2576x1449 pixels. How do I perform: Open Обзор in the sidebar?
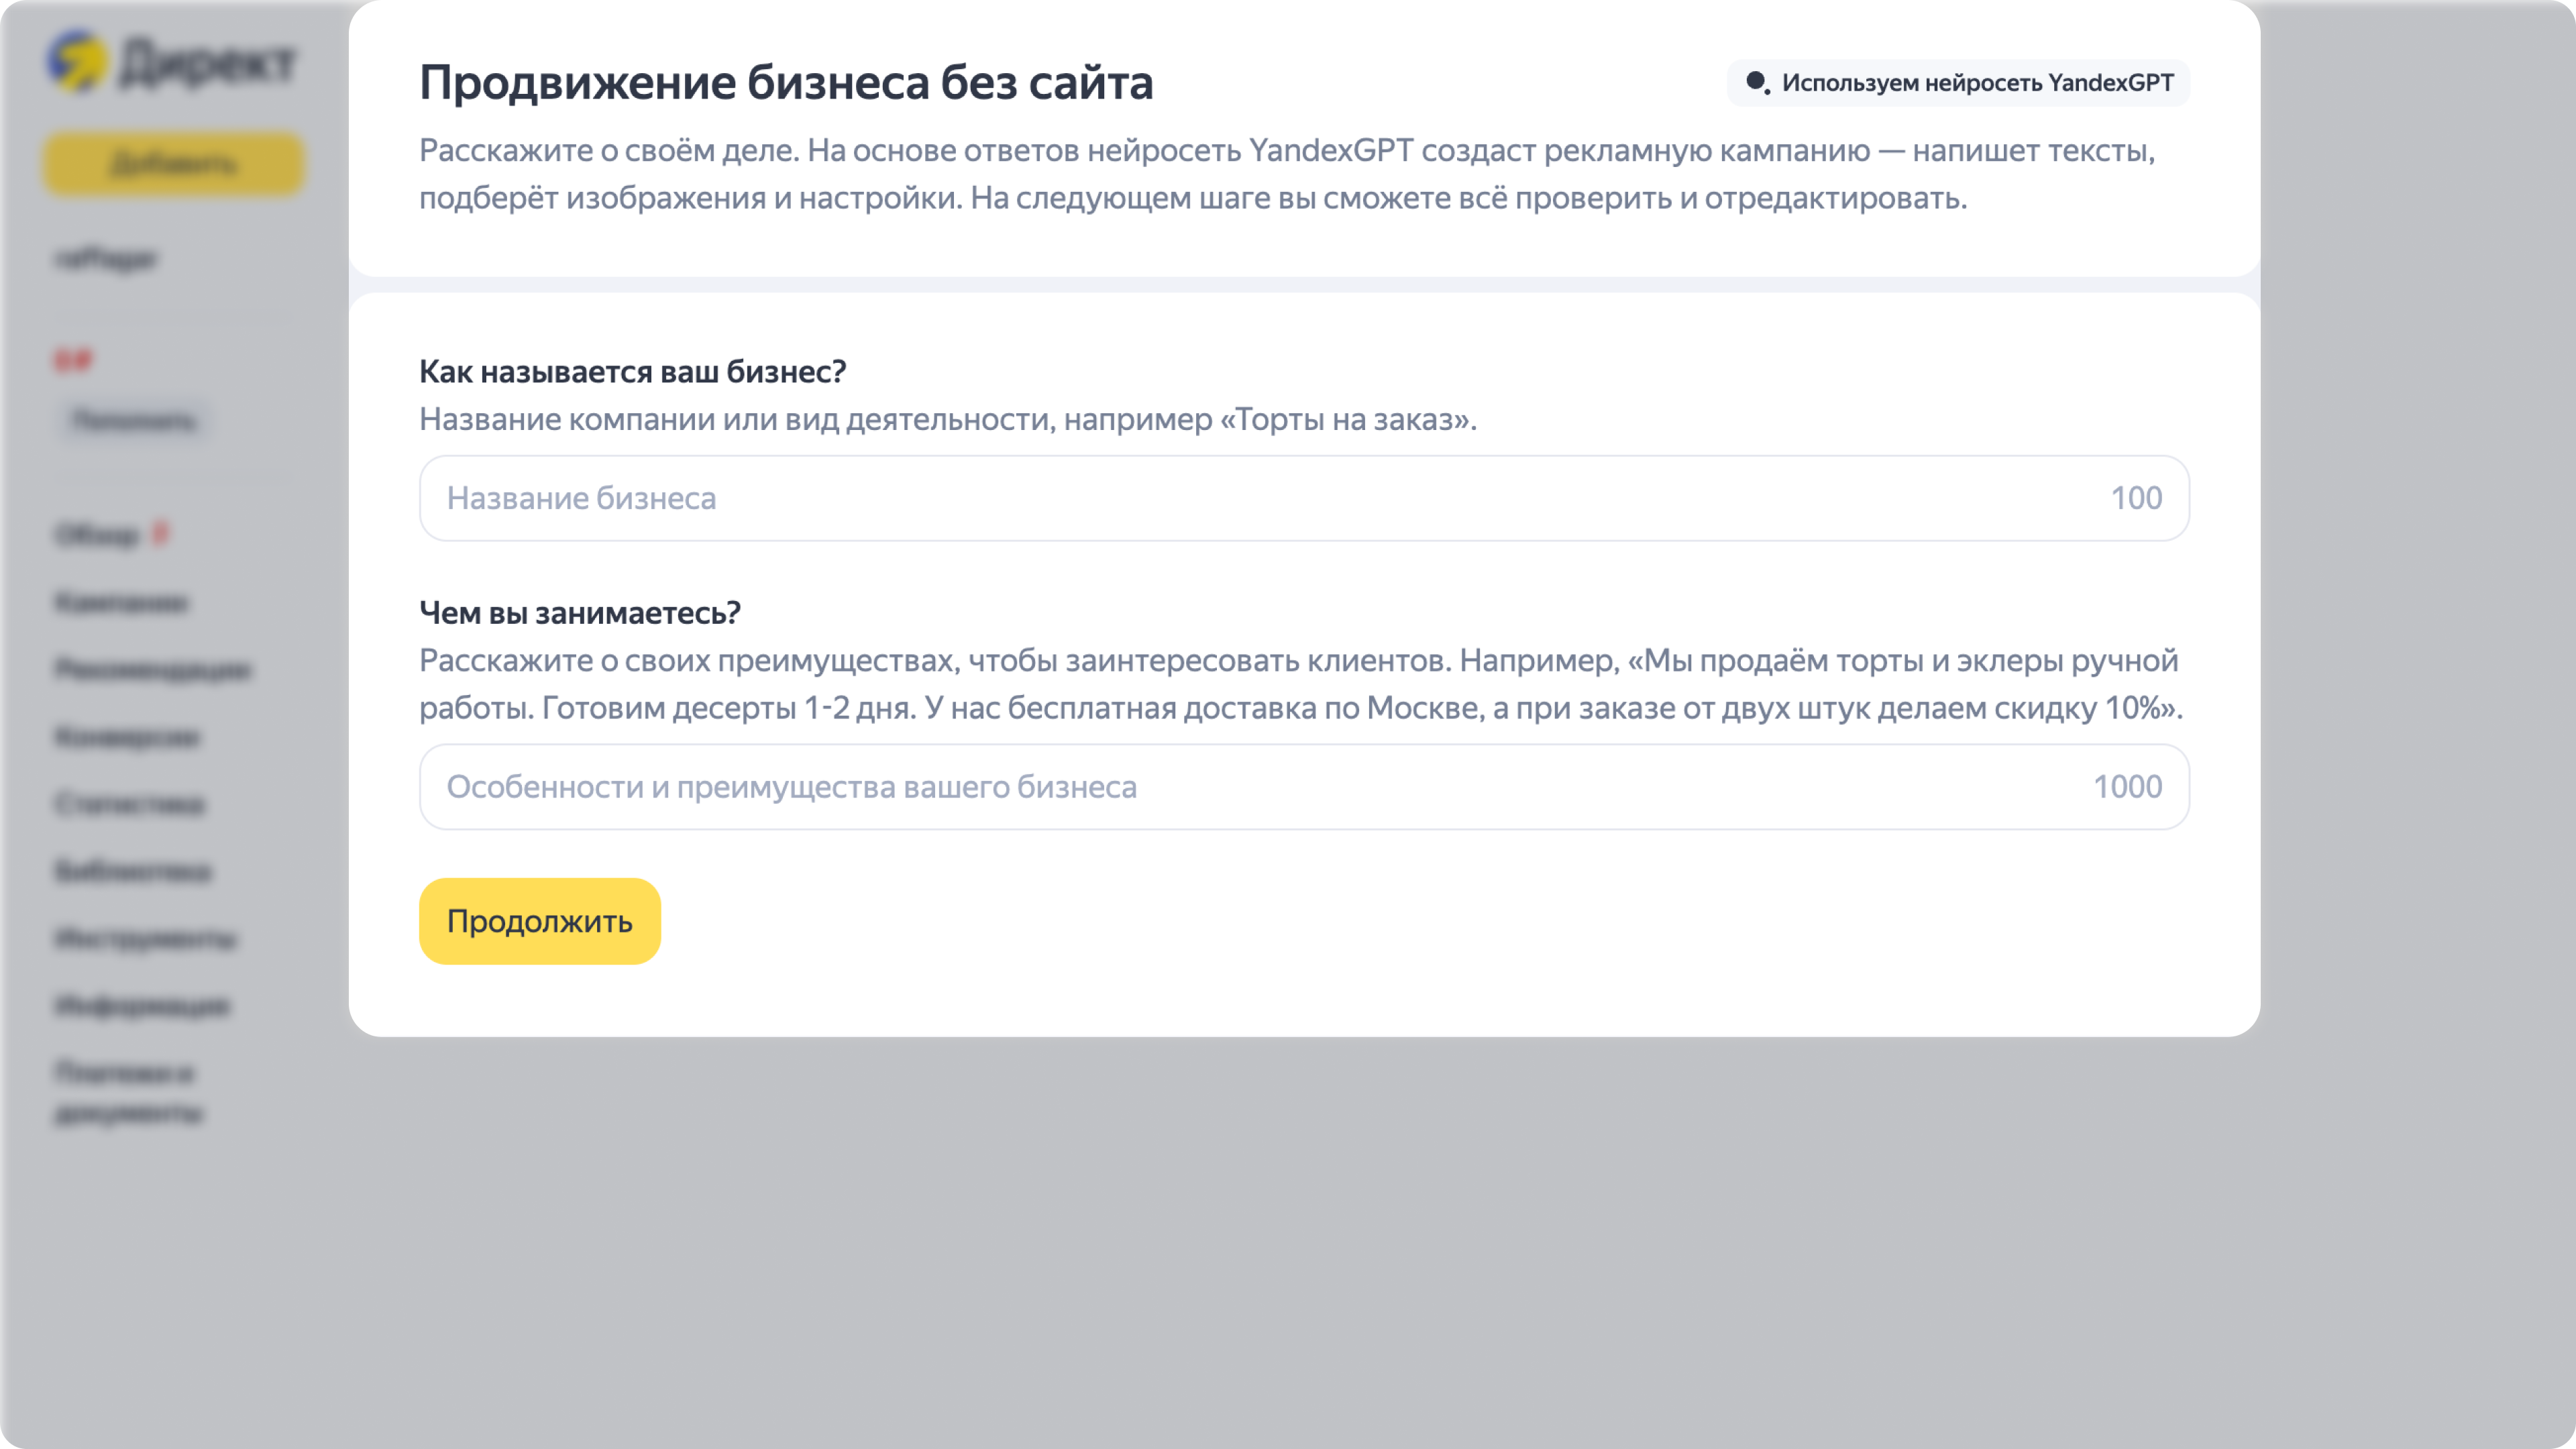click(x=97, y=535)
